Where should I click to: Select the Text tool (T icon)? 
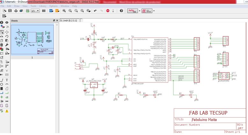tap(7, 80)
